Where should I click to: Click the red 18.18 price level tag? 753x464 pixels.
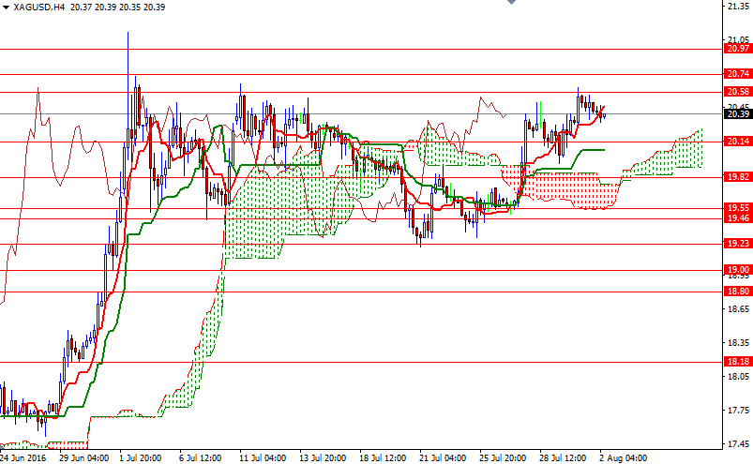pos(737,362)
